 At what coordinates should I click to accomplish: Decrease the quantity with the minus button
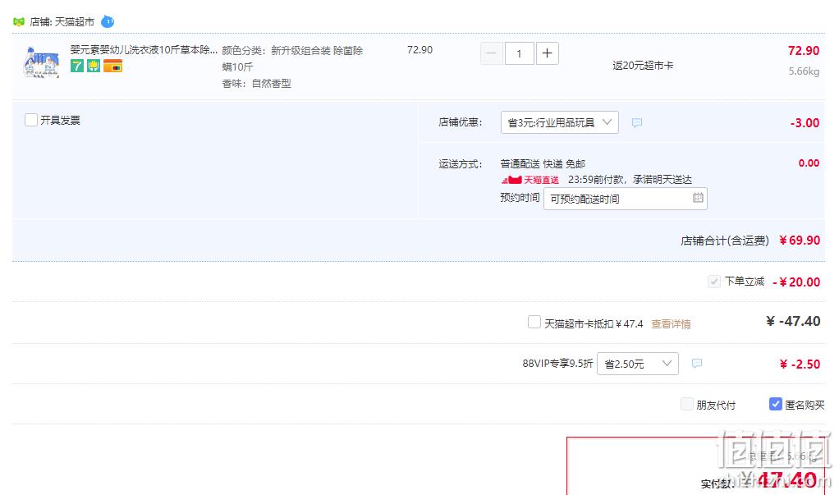pos(492,53)
